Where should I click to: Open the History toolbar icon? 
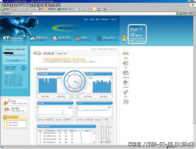pyautogui.click(x=71, y=9)
